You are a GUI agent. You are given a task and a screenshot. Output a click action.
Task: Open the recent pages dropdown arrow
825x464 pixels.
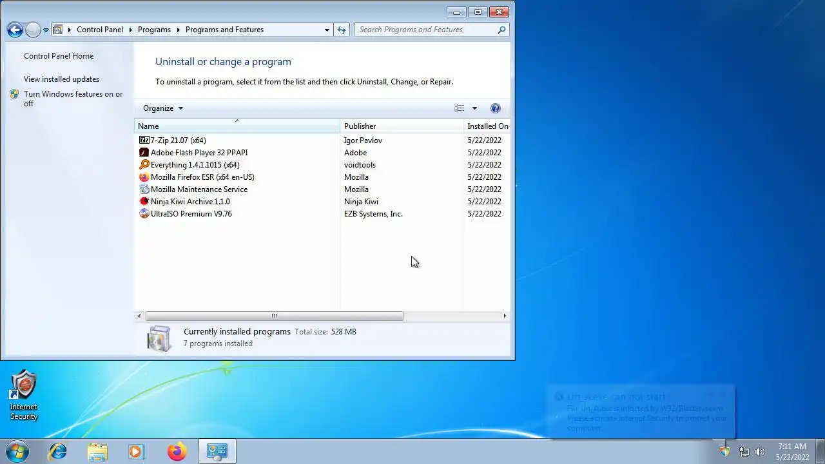click(46, 30)
